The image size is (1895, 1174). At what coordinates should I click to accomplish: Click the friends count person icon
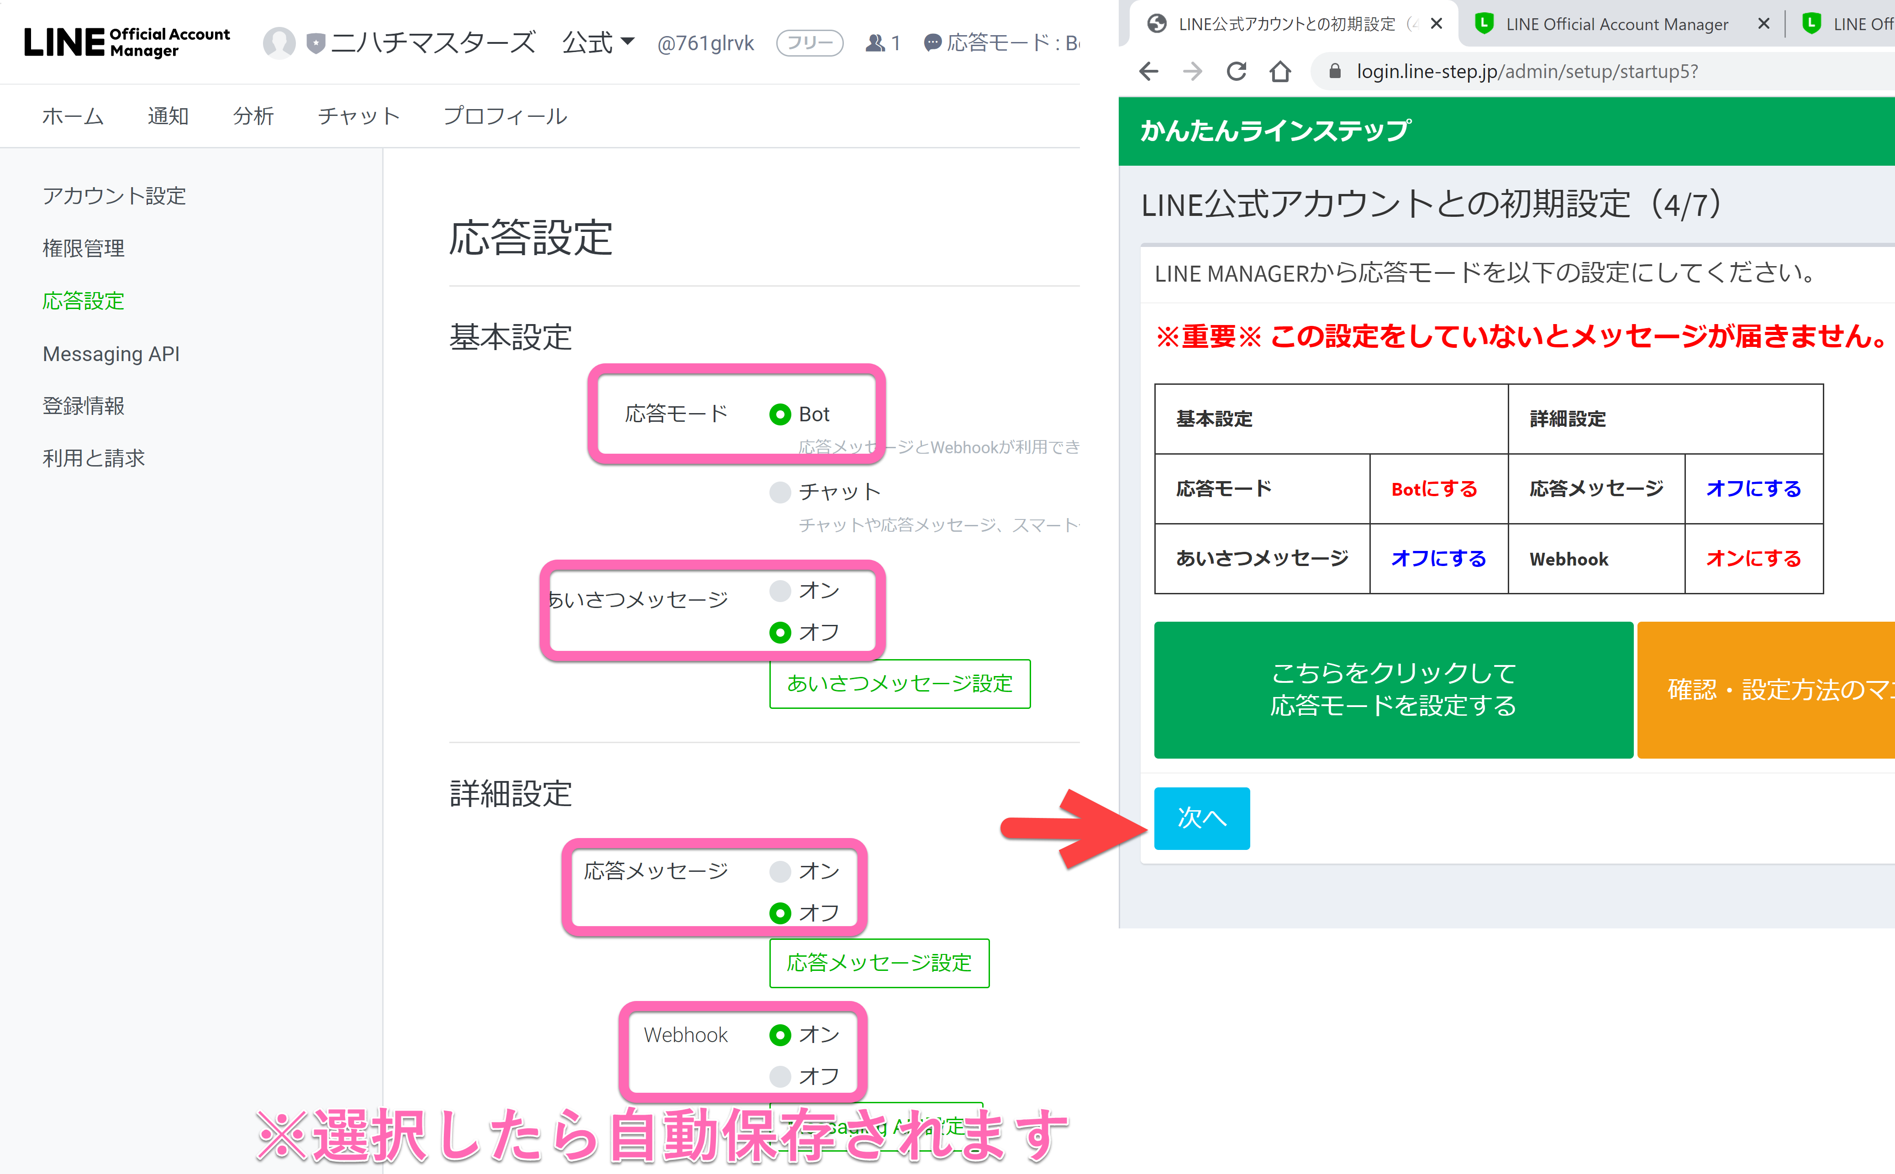tap(875, 43)
